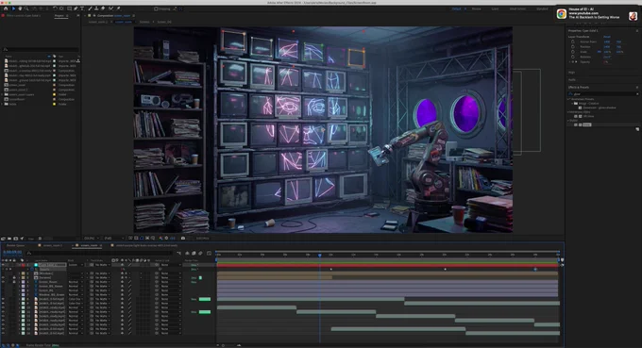
Task: Open the Render Queue tab
Action: (x=15, y=245)
